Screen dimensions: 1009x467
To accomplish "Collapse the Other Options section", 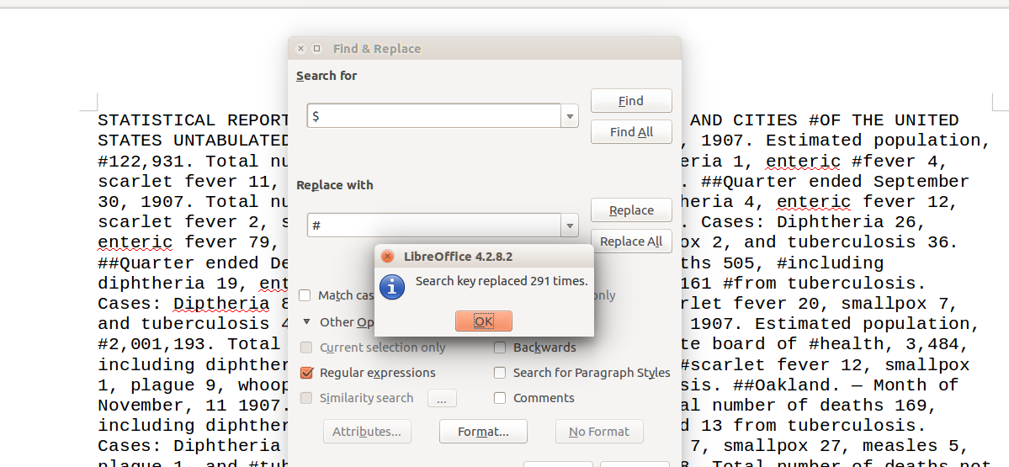I will [307, 321].
